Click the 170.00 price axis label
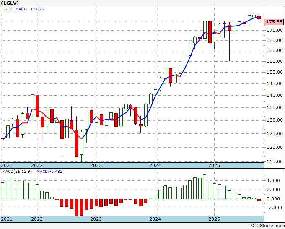The width and height of the screenshot is (285, 229). (x=275, y=30)
